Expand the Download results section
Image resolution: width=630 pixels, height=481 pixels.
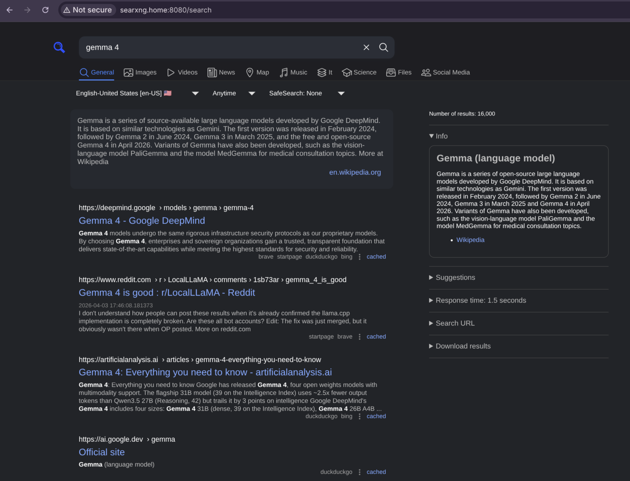(x=460, y=346)
